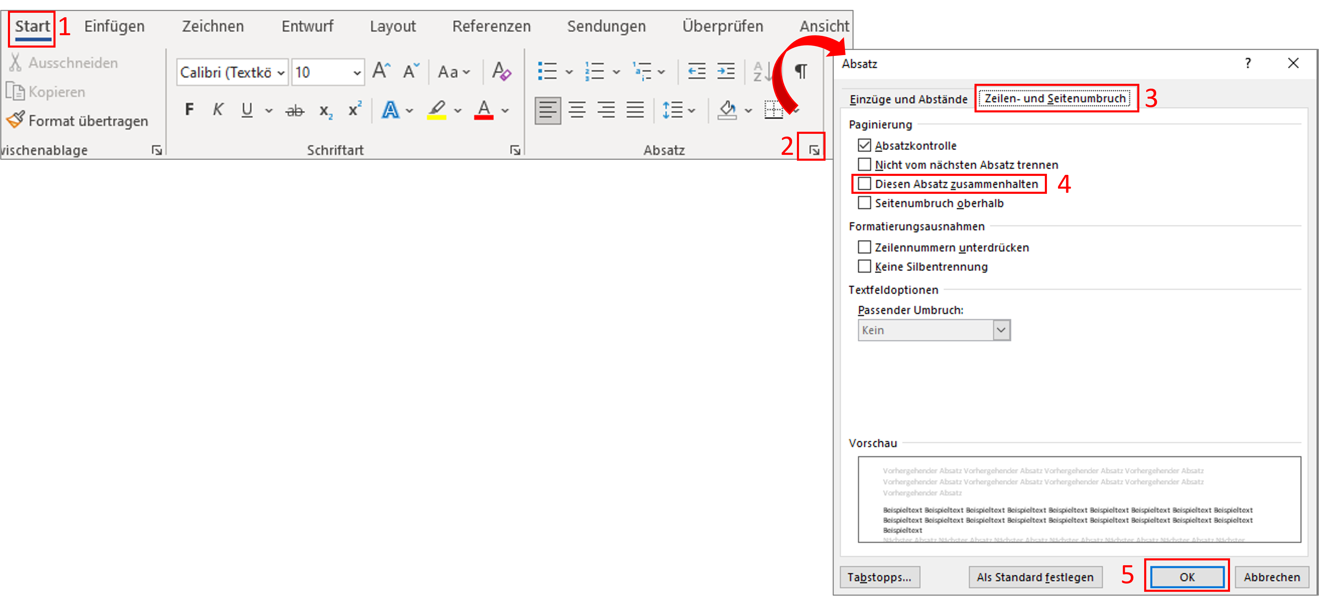Viewport: 1319px width, 608px height.
Task: Click the Bold (F) formatting icon
Action: 189,110
